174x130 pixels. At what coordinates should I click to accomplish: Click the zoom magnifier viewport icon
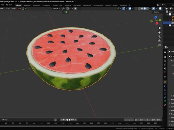[159, 28]
